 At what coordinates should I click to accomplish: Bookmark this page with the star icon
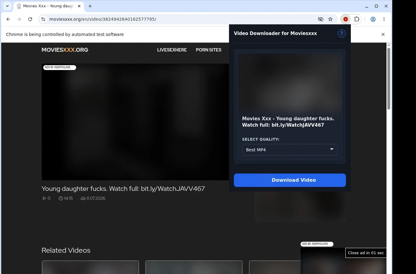(330, 19)
